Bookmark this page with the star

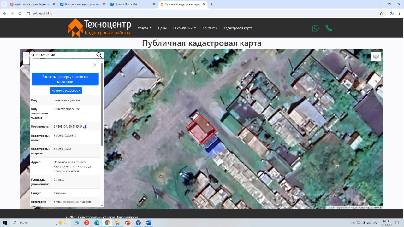point(381,13)
